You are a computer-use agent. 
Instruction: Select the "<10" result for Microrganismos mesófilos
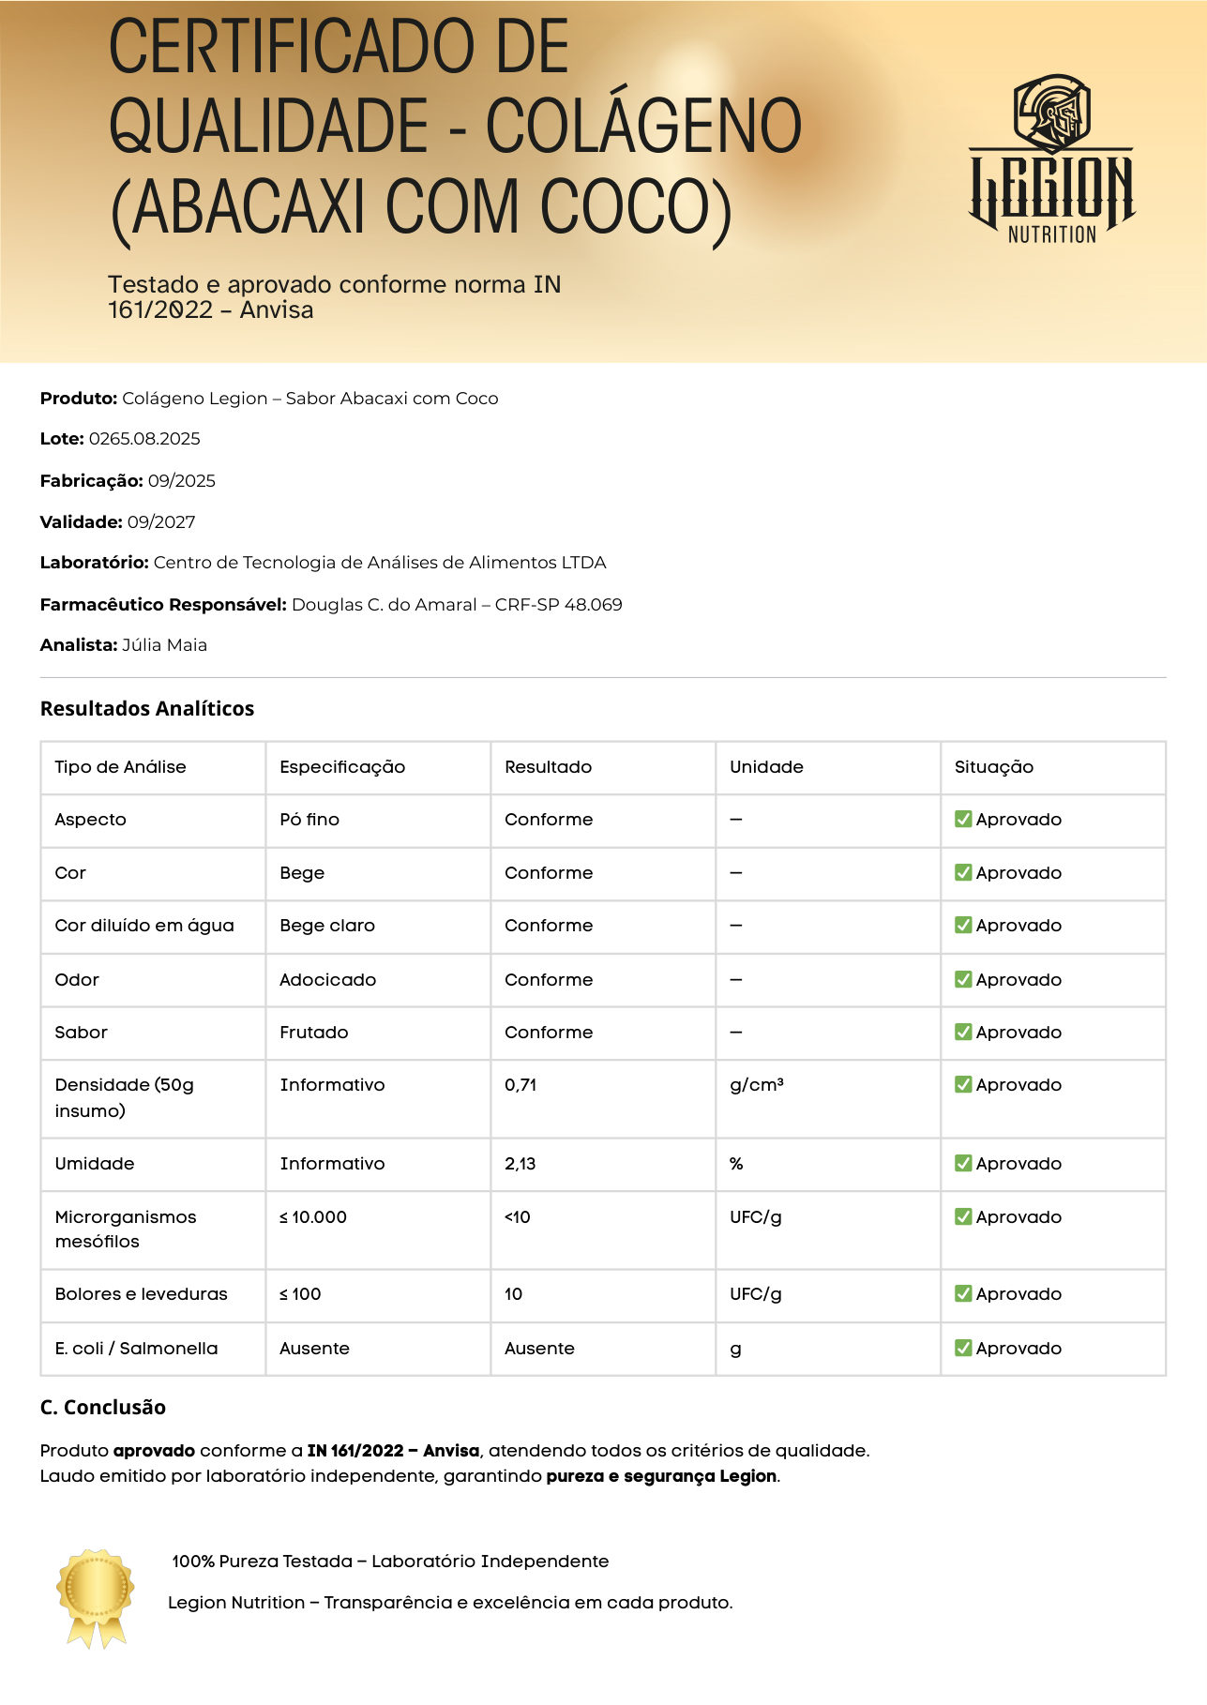click(x=518, y=1217)
